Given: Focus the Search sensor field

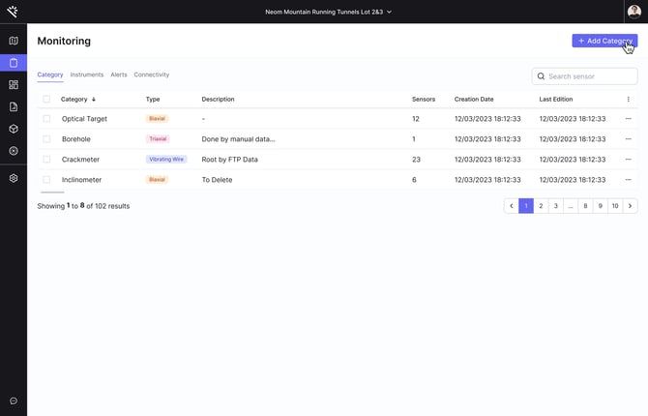Looking at the screenshot, I should (x=590, y=76).
